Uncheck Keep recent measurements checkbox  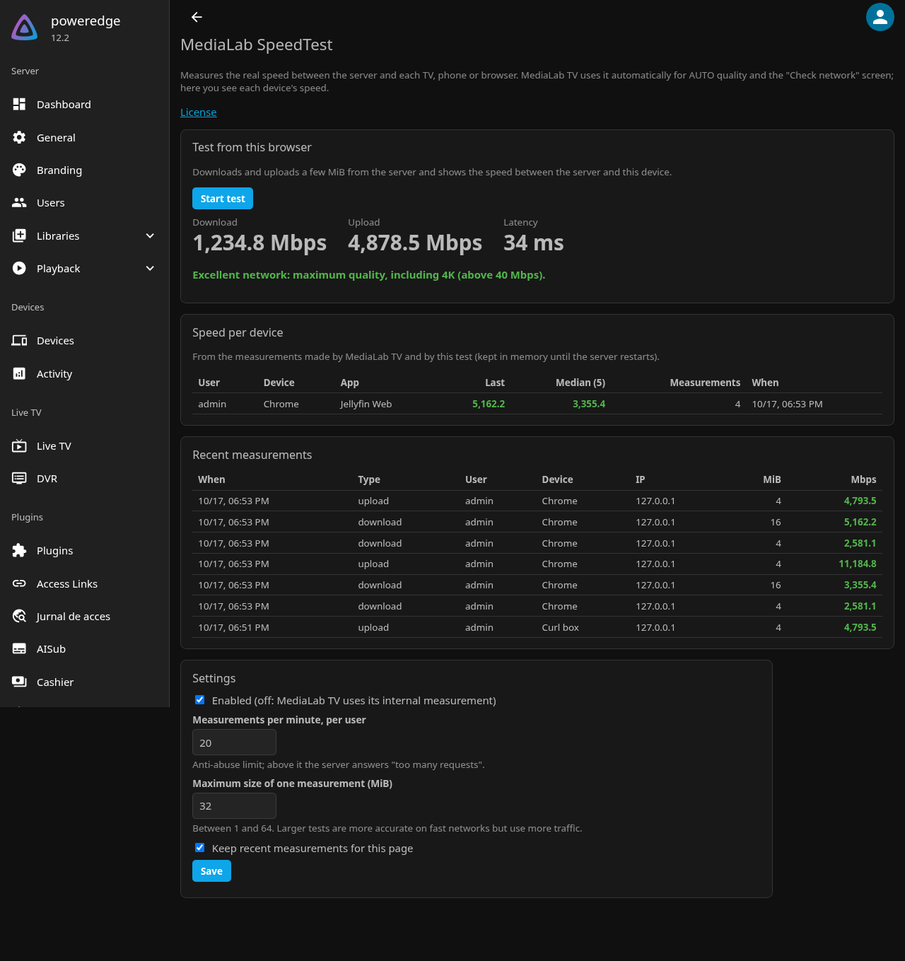199,848
